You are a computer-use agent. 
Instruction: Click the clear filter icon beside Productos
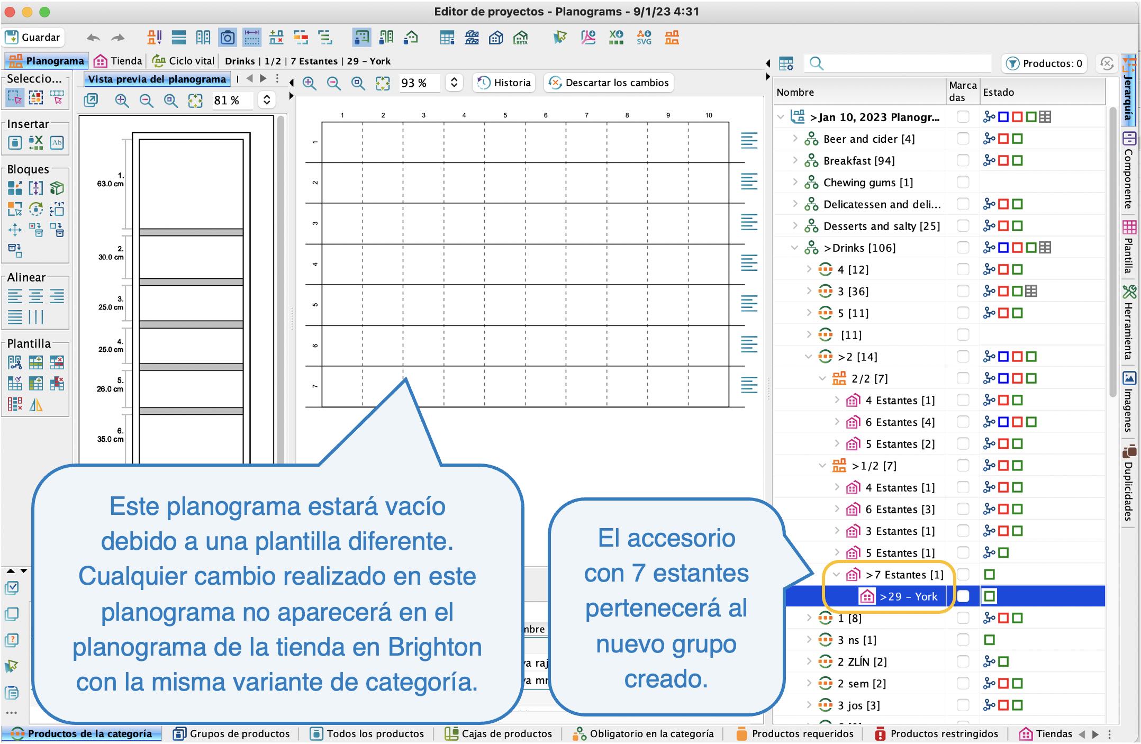point(1107,63)
